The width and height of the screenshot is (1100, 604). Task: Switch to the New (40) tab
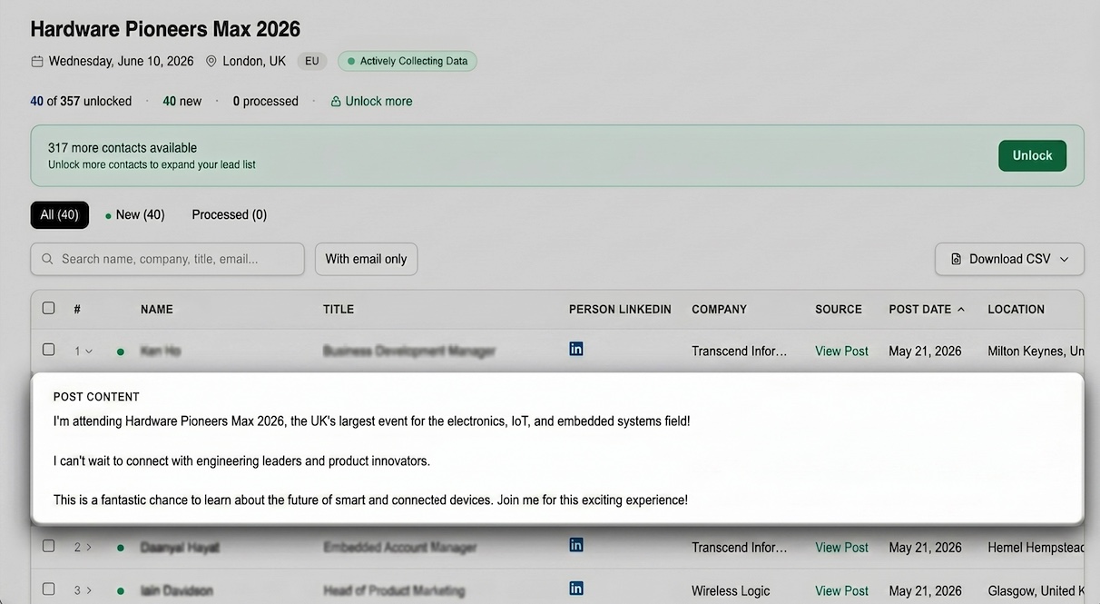coord(135,214)
